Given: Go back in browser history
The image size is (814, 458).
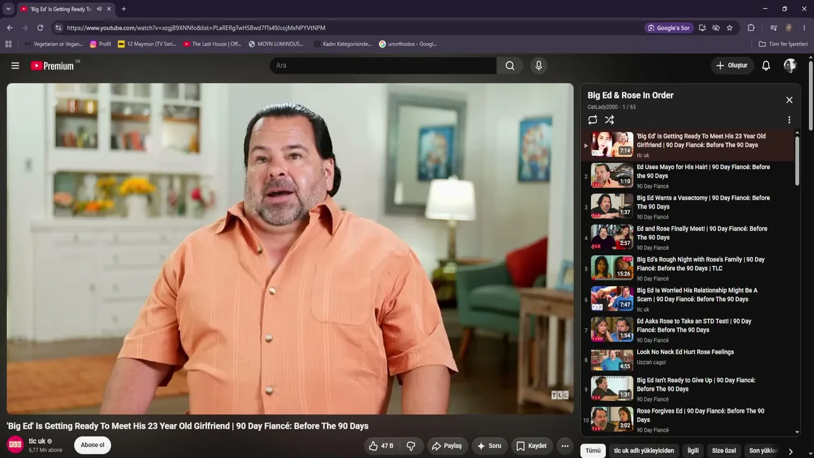Looking at the screenshot, I should point(10,28).
